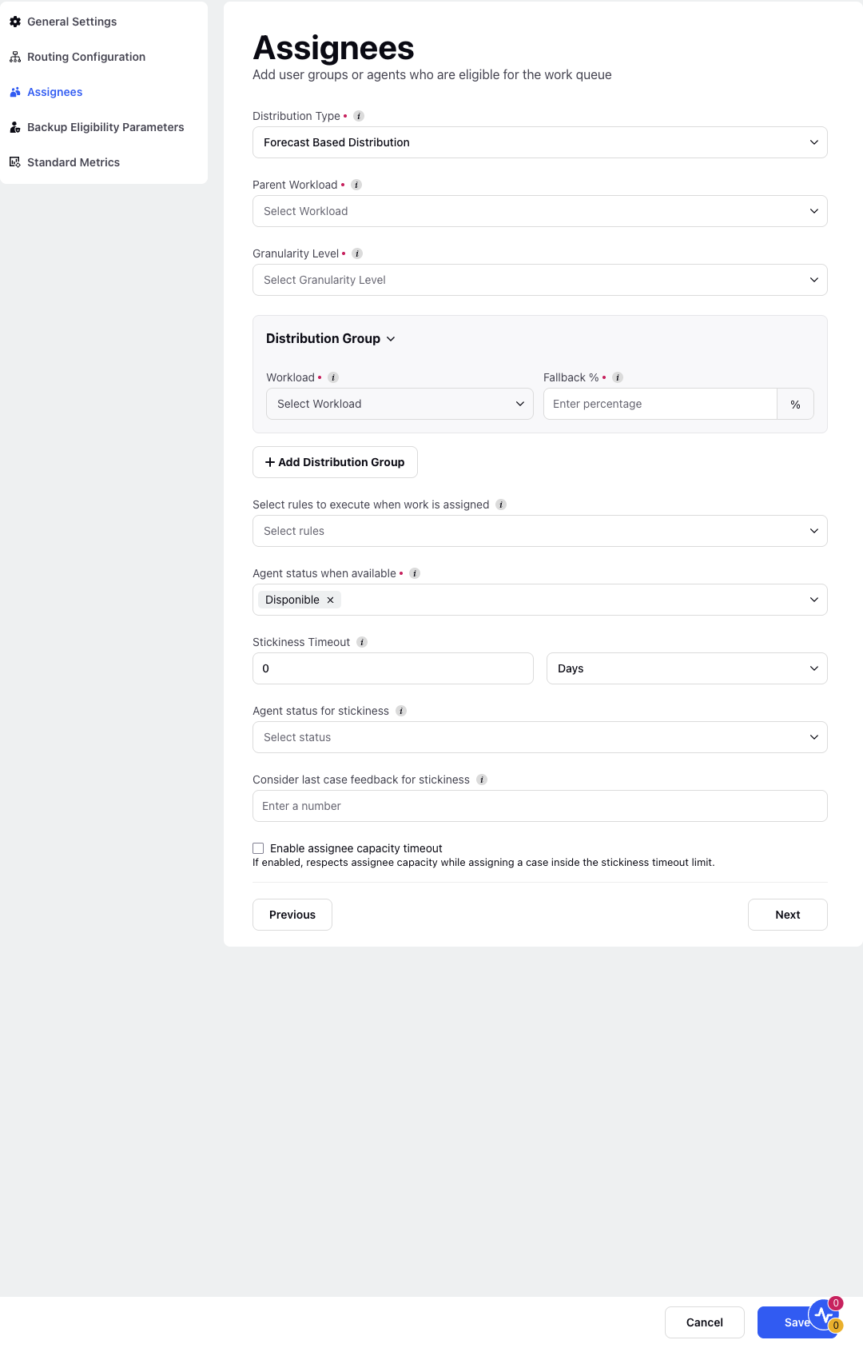Click info icon beside Granularity Level
Image resolution: width=863 pixels, height=1348 pixels.
click(357, 253)
